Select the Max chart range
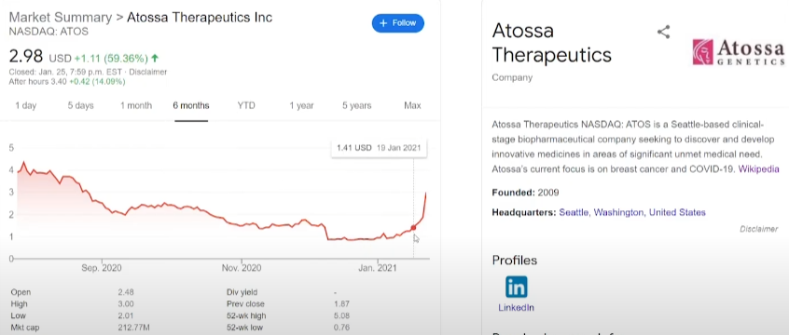Screen dimensions: 789x335 point(412,105)
